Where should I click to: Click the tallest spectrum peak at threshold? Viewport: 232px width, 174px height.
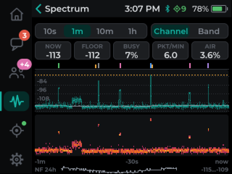point(151,90)
